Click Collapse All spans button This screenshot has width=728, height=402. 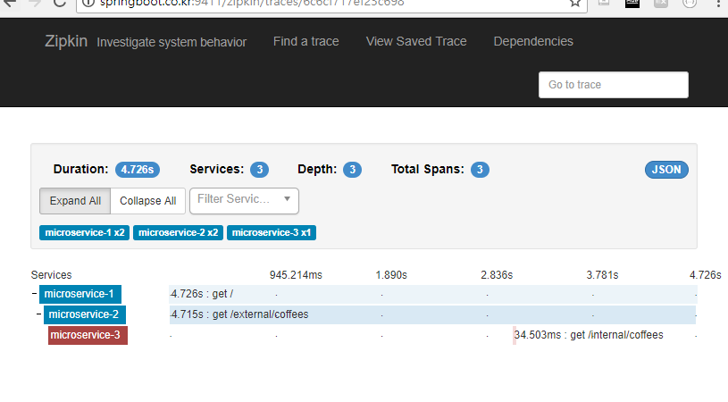pos(147,200)
